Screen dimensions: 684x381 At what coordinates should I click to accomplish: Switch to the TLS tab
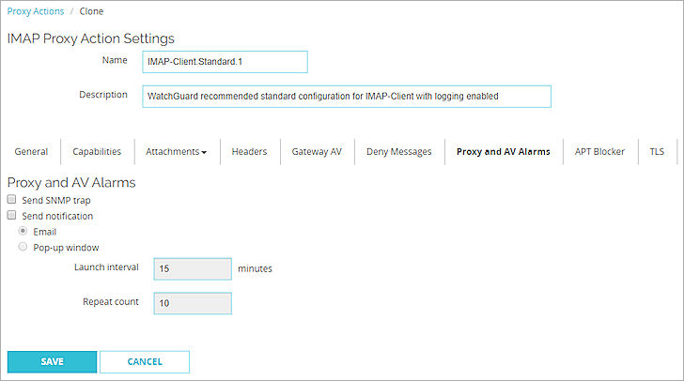656,151
